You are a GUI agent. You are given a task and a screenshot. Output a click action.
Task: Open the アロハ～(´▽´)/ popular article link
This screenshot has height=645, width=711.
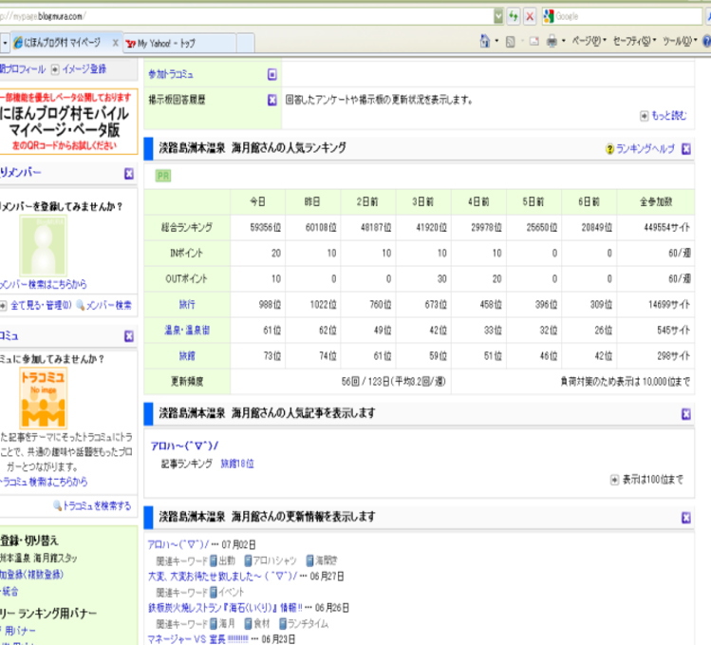pos(185,446)
